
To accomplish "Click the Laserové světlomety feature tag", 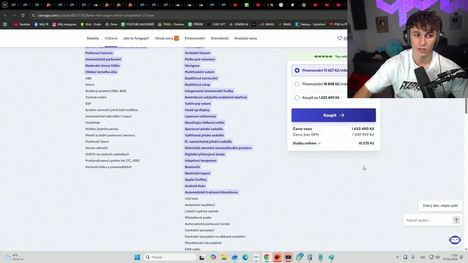I will [x=200, y=116].
